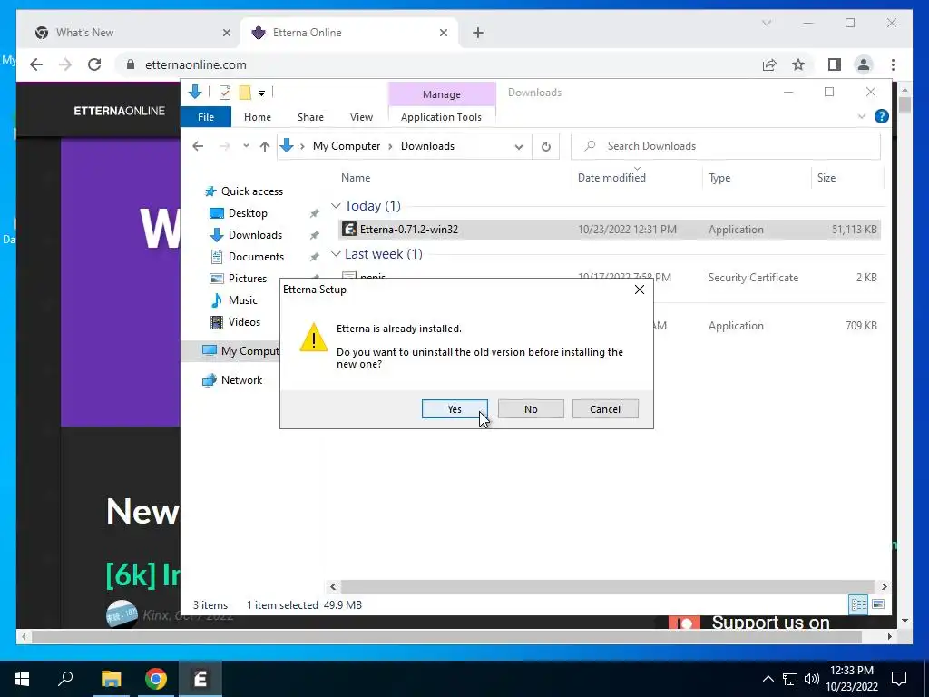This screenshot has height=697, width=929.
Task: Open taskbar search magnifier
Action: [65, 678]
